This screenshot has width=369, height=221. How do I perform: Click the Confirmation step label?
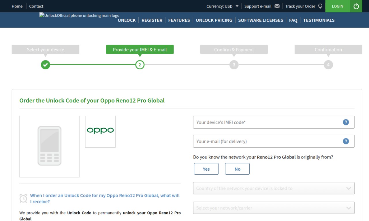pos(328,49)
